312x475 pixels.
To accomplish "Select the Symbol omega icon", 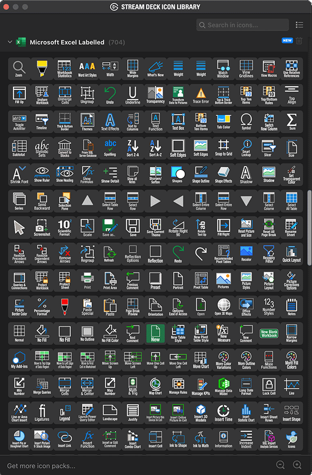I will (x=246, y=122).
